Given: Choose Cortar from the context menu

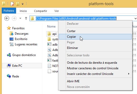Looking at the screenshot, I should pos(95,31).
